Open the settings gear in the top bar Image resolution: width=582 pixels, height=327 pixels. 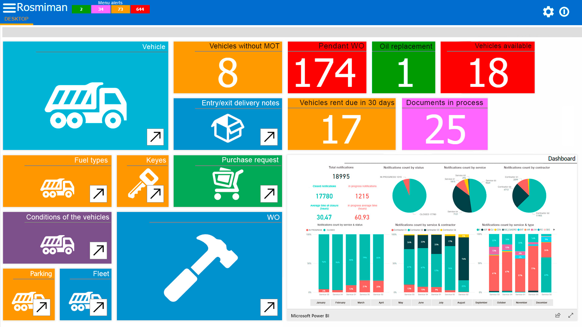(548, 12)
